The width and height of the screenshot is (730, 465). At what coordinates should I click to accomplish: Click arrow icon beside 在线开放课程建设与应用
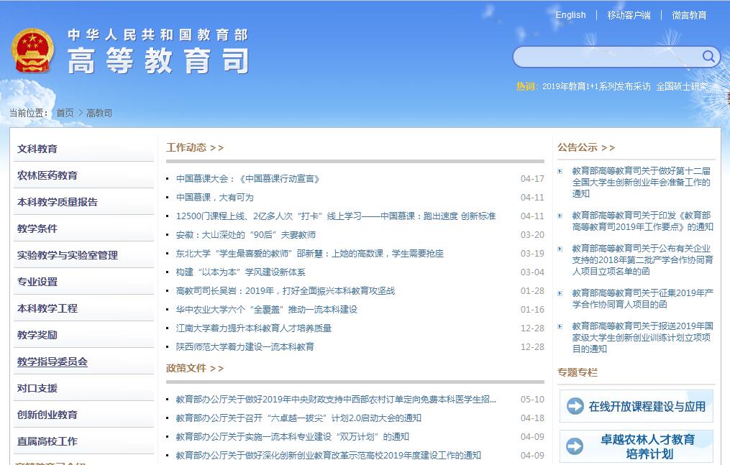pos(575,407)
